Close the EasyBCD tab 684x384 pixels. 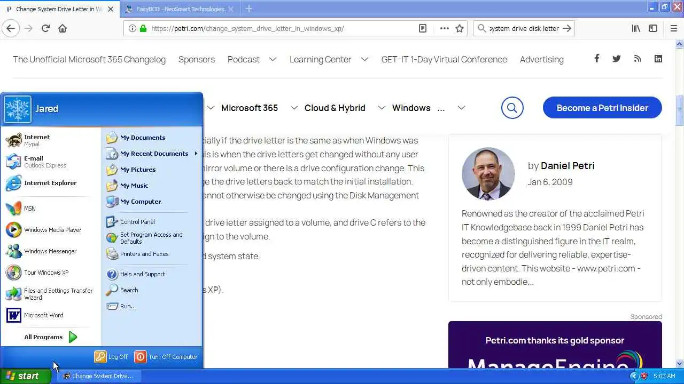pyautogui.click(x=231, y=9)
